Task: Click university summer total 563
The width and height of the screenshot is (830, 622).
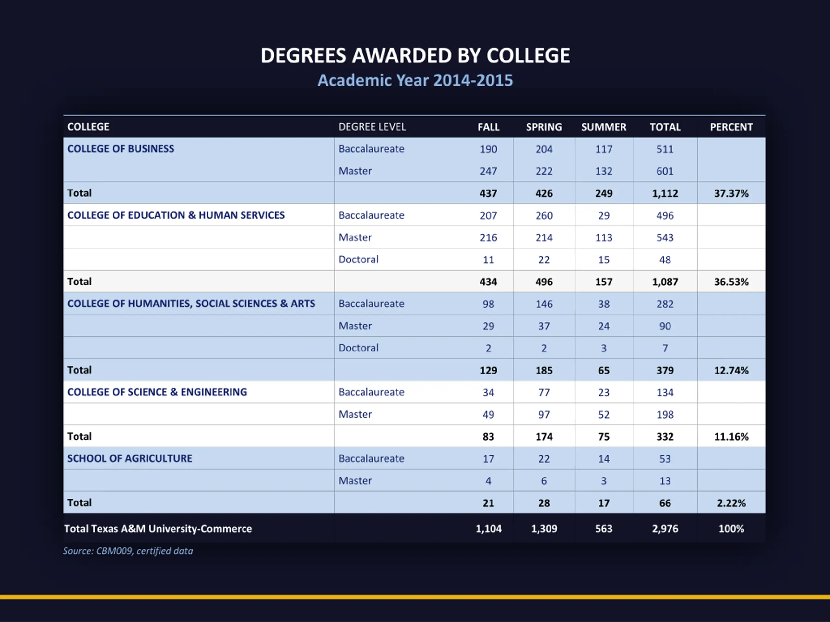Action: pos(603,529)
